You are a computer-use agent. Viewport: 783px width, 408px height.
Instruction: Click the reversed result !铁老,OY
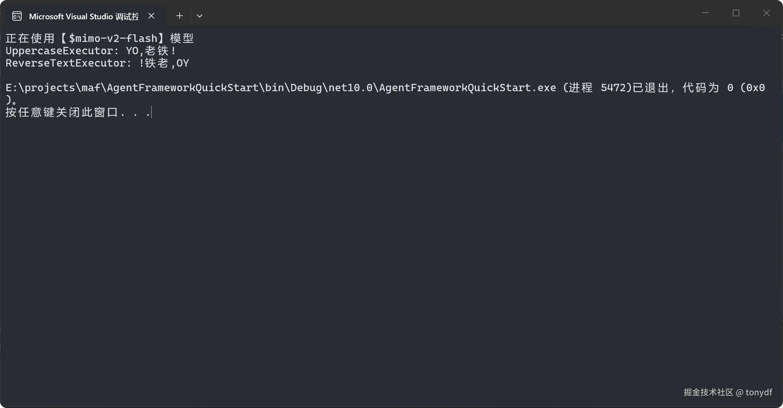coord(164,63)
